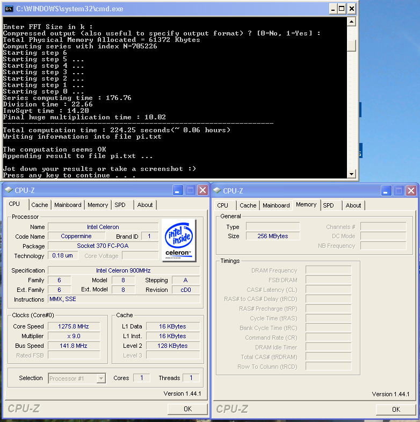Minimize the cmd.exe window
The image size is (420, 422).
click(333, 9)
